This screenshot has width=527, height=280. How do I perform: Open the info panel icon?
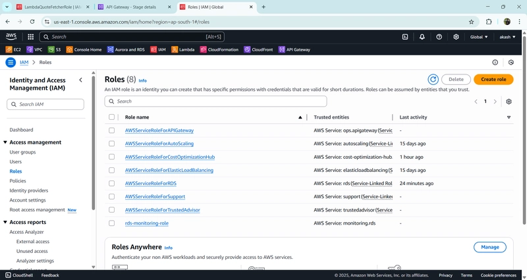coord(495,62)
